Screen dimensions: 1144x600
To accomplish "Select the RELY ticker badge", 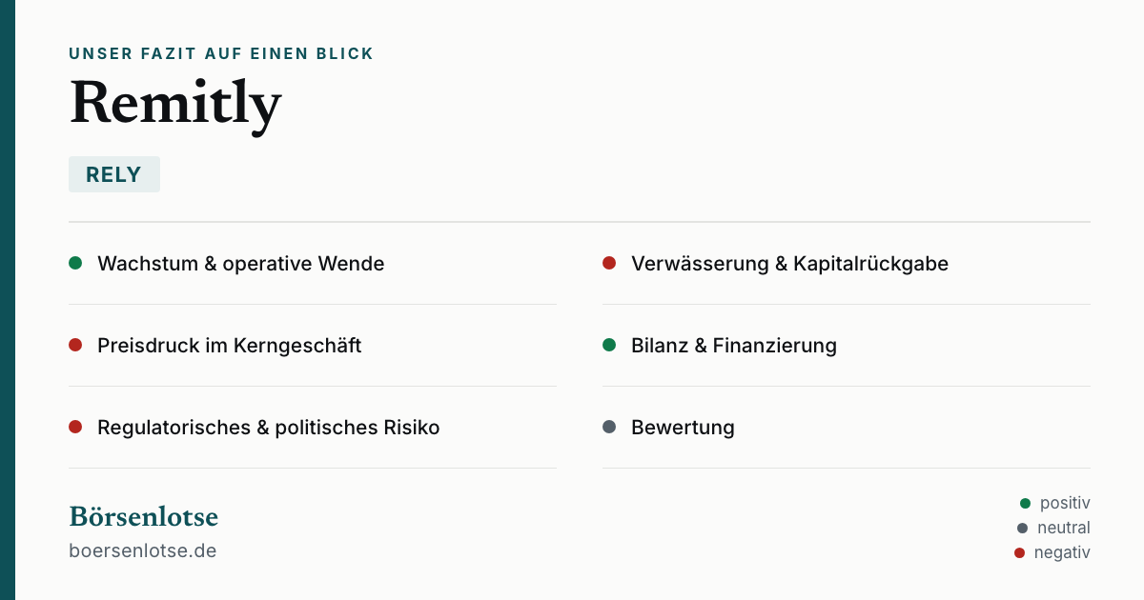I will click(114, 174).
